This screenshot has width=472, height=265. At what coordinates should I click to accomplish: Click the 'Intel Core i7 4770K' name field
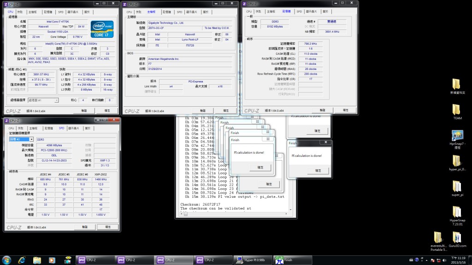tap(58, 22)
